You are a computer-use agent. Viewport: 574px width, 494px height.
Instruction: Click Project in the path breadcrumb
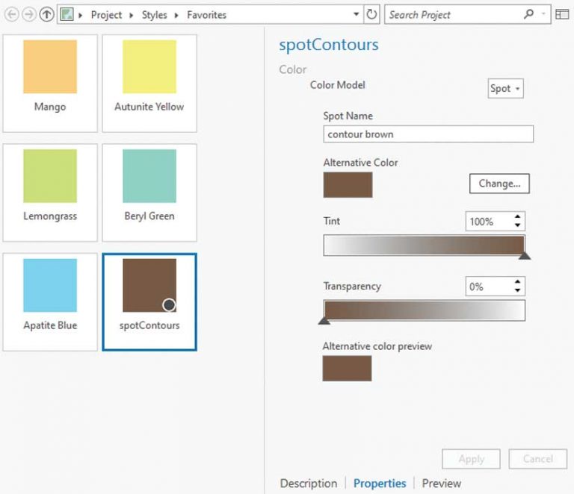106,15
